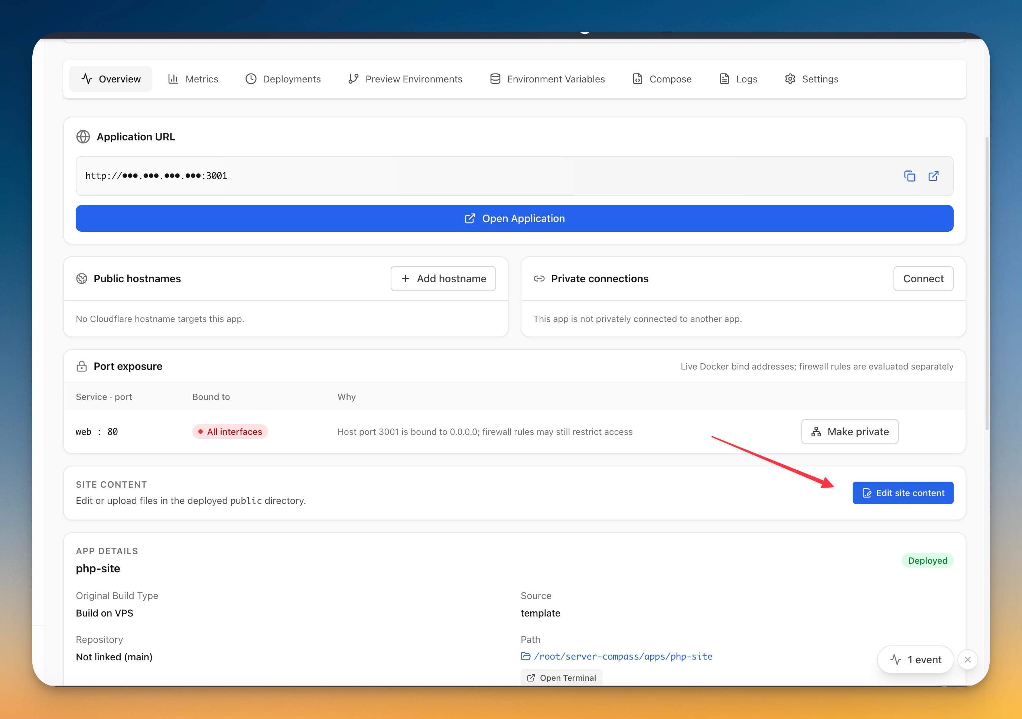Make web port 80 private
Screen dimensions: 1022x719
850,432
